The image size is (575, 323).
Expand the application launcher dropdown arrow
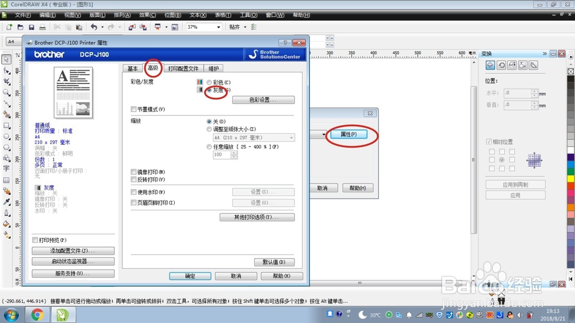pos(166,27)
